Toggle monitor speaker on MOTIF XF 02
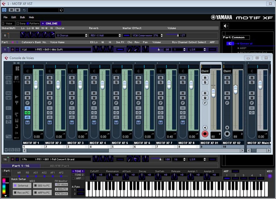Image resolution: width=276 pixels, height=199 pixels. click(x=227, y=128)
